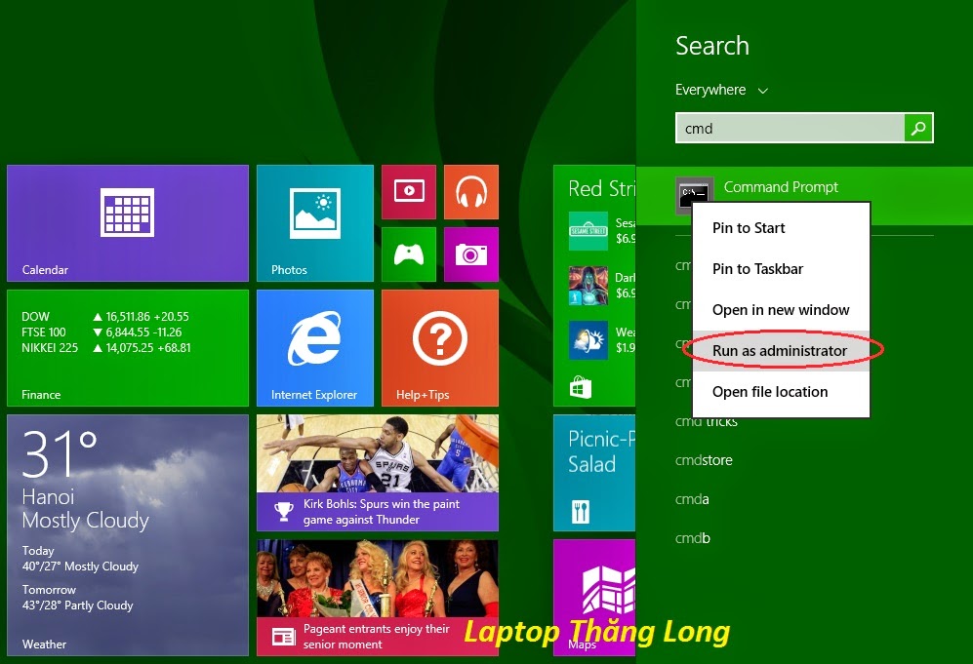The image size is (973, 664).
Task: Open the Xbox Games tile
Action: click(409, 254)
